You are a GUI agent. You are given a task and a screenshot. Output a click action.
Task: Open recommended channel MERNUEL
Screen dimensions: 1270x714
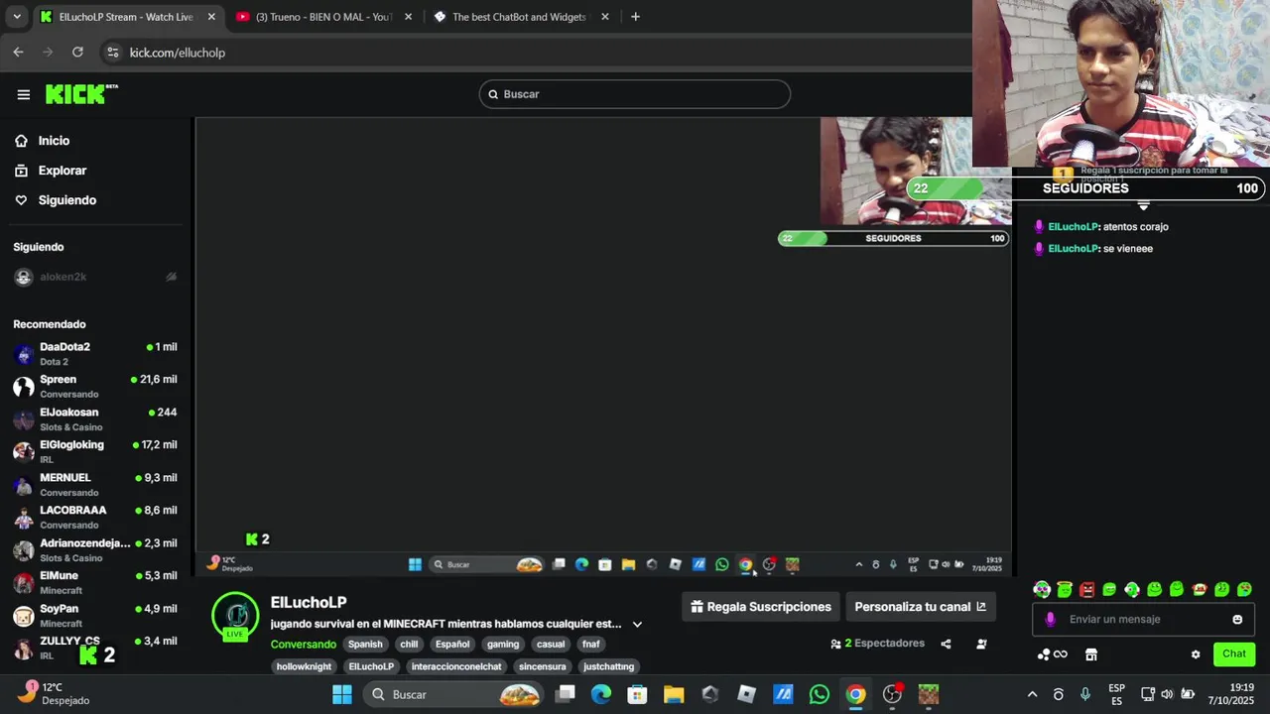click(95, 484)
